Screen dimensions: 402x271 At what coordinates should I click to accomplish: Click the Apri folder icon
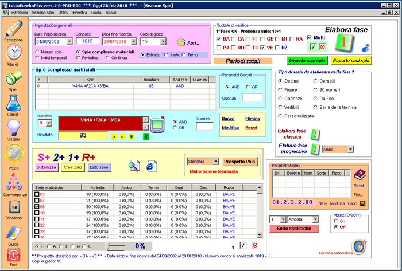181,42
